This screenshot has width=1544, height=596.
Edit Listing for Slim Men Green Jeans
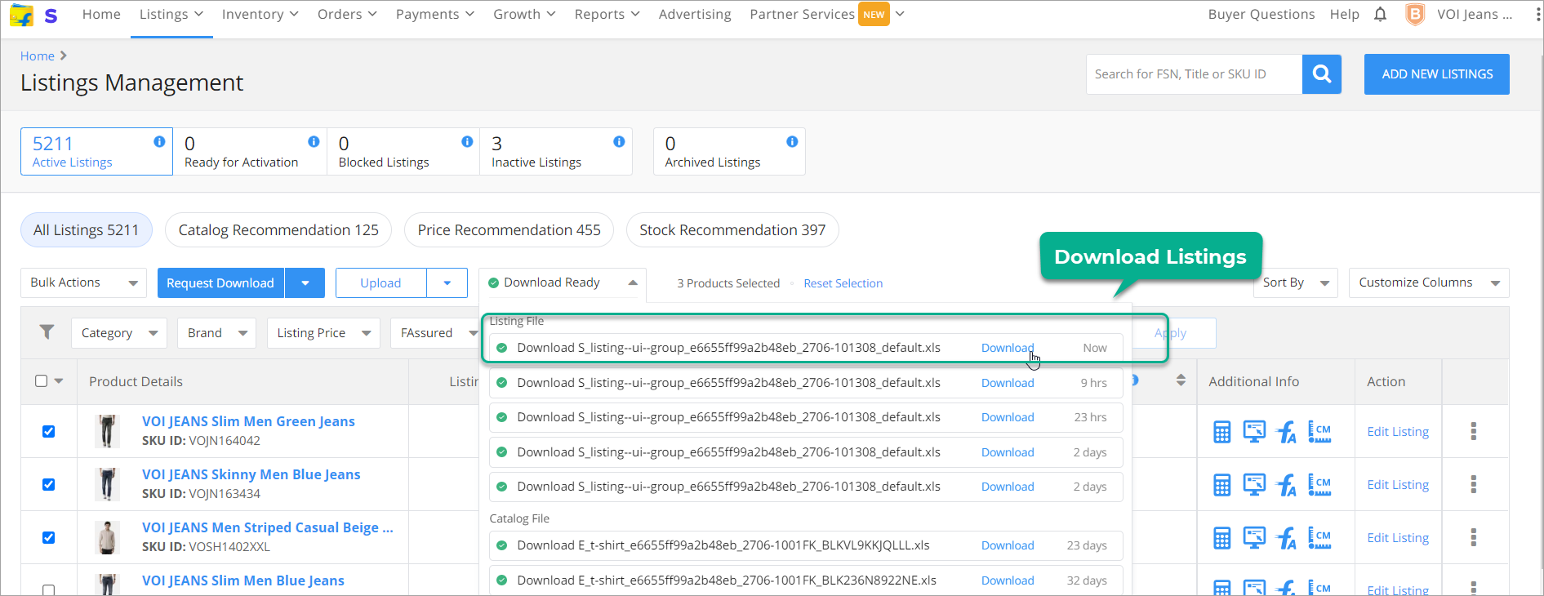[1398, 432]
